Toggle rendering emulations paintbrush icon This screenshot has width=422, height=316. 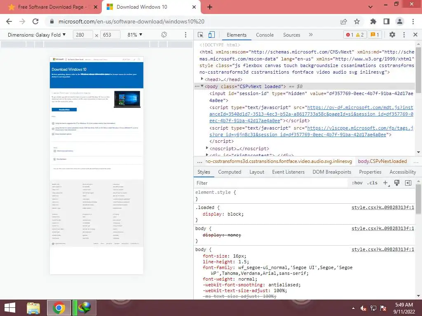click(x=397, y=183)
